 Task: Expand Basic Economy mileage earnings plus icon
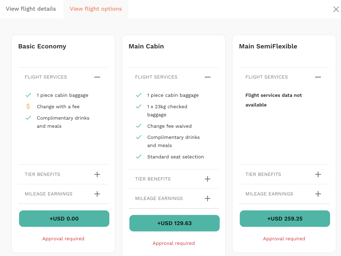(x=97, y=194)
